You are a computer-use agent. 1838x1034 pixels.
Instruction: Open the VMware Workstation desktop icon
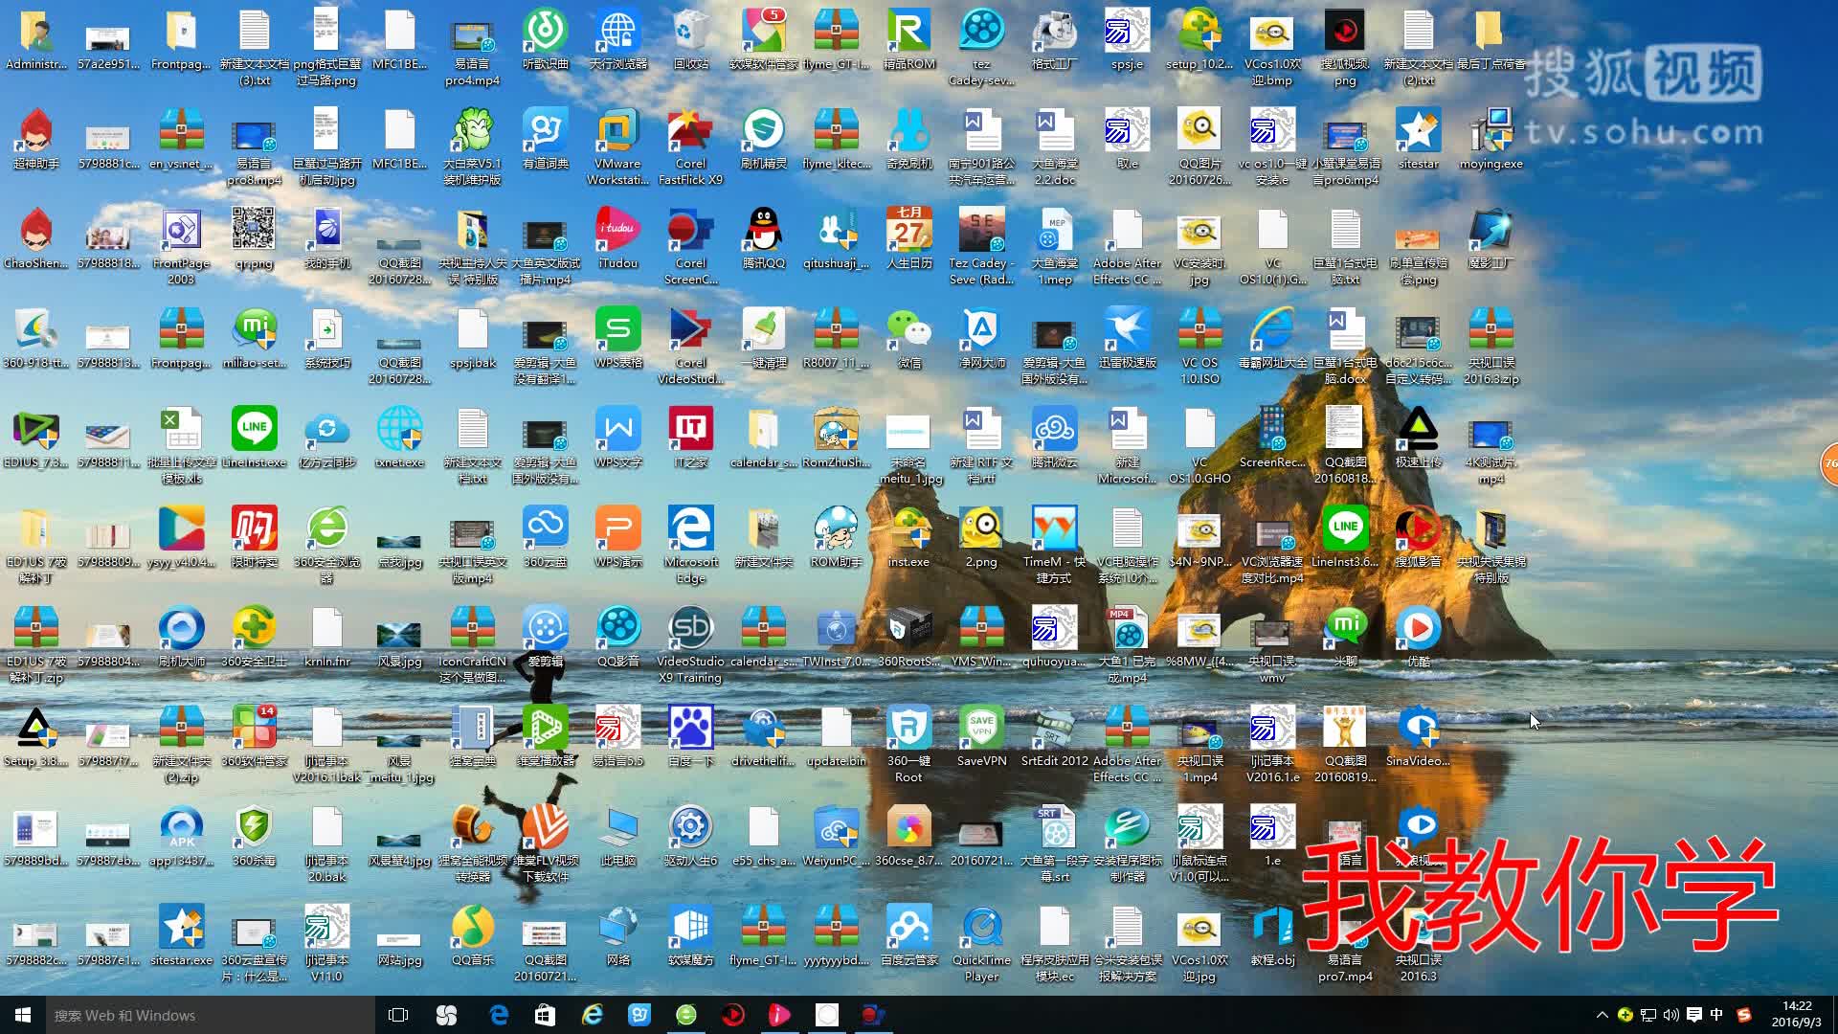(617, 146)
